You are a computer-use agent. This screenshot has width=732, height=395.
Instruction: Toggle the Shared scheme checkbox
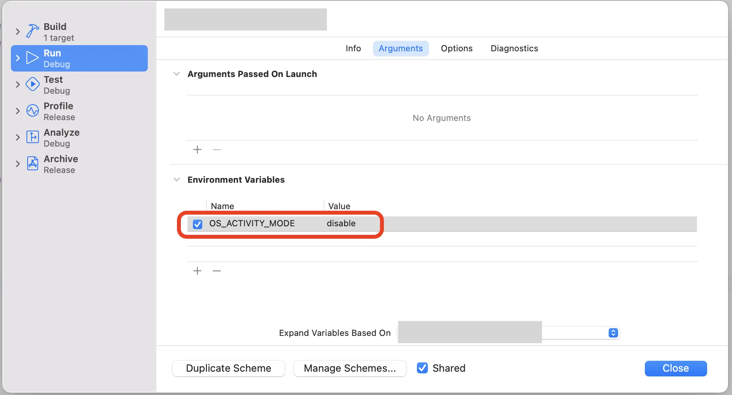(x=422, y=368)
